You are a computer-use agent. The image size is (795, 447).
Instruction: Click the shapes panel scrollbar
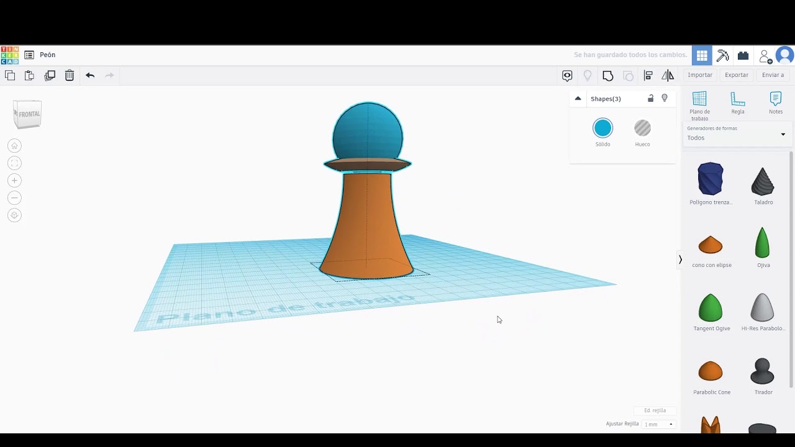[x=791, y=270]
